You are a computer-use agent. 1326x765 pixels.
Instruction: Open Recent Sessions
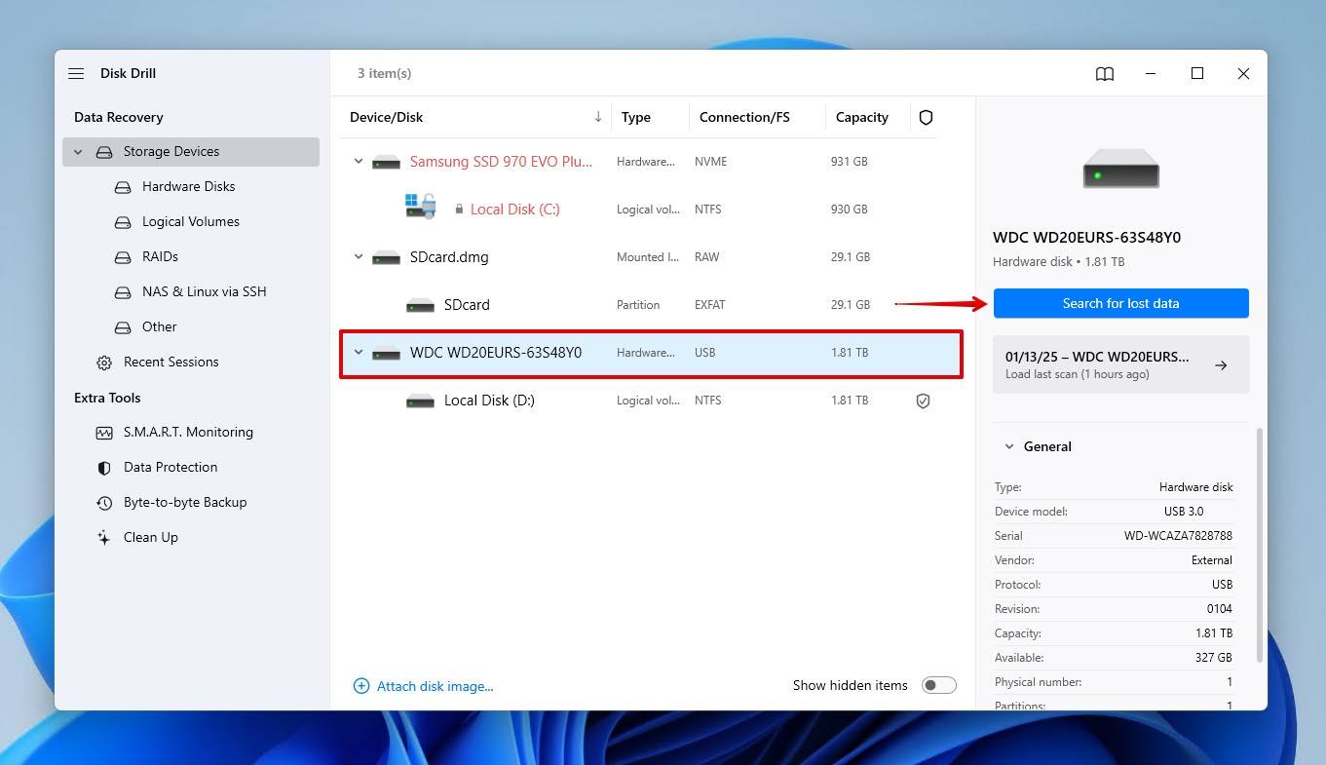(x=170, y=362)
